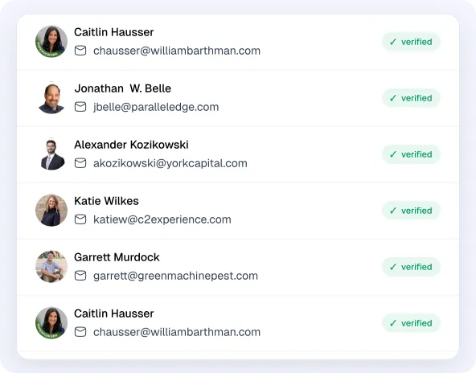This screenshot has height=373, width=476.
Task: Click the mail icon next to garrett@greenmachinepest.com
Action: 80,276
